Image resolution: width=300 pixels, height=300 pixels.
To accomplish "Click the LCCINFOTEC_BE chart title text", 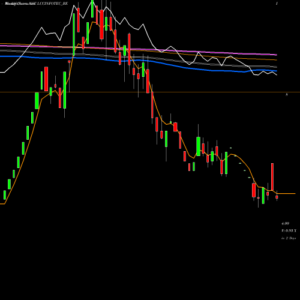I will point(53,4).
